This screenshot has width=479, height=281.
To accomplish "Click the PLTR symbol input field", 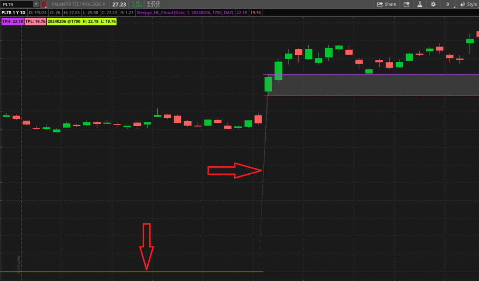I will point(17,4).
